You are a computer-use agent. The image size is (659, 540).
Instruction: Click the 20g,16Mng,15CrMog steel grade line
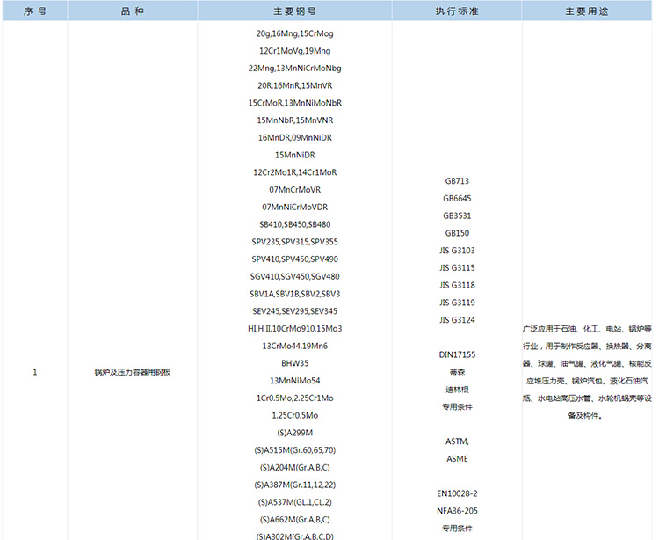(294, 33)
